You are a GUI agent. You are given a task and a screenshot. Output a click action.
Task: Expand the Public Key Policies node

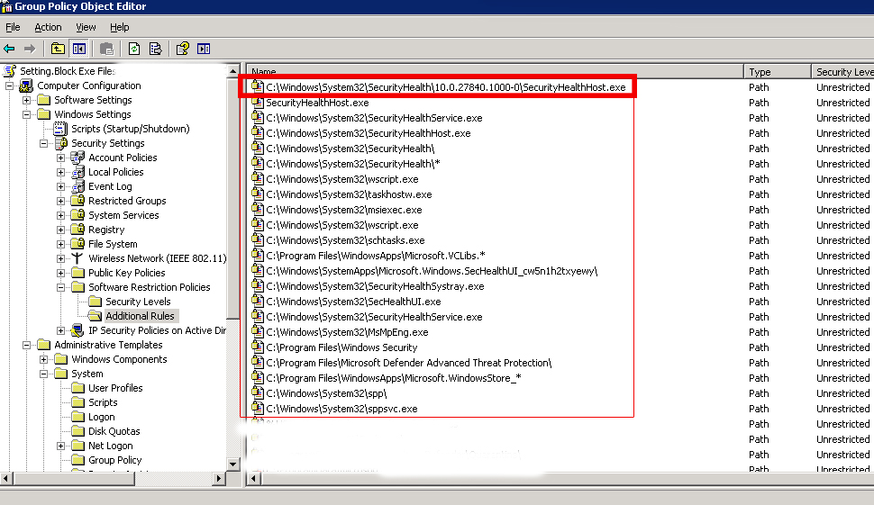(60, 273)
